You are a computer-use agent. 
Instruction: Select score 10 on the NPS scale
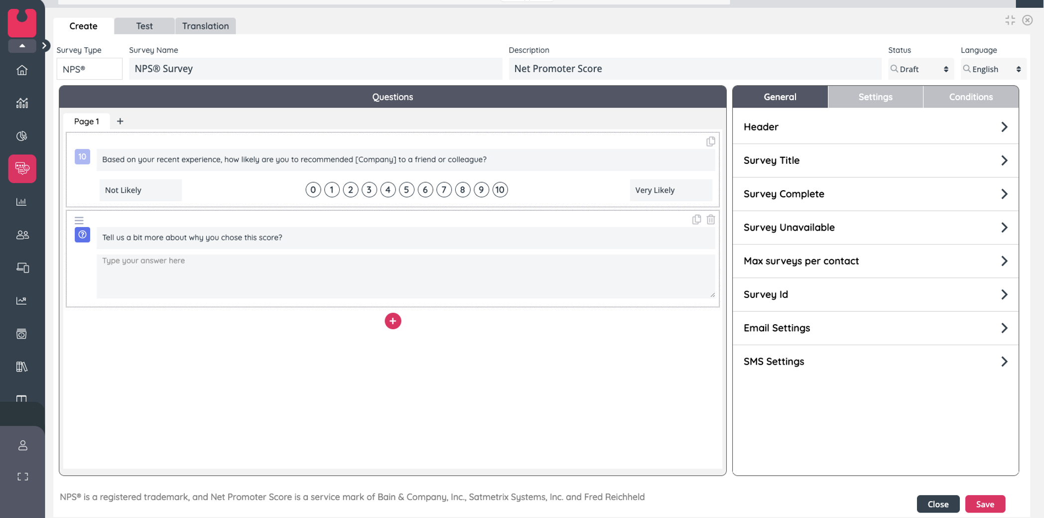point(500,190)
